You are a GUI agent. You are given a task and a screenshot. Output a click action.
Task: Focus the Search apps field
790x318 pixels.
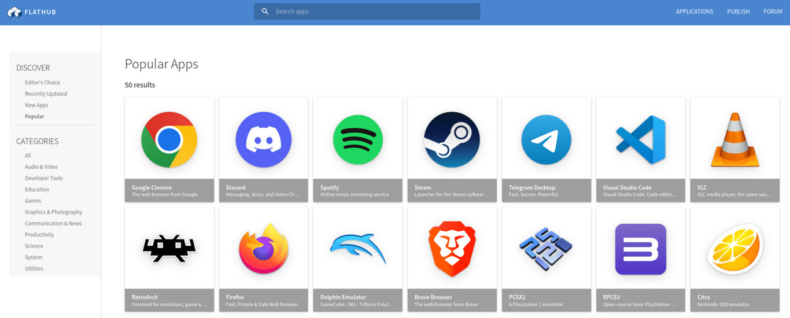(x=367, y=12)
